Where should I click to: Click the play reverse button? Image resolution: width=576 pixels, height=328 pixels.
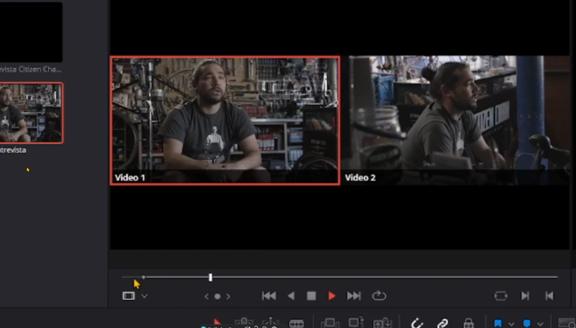[291, 296]
